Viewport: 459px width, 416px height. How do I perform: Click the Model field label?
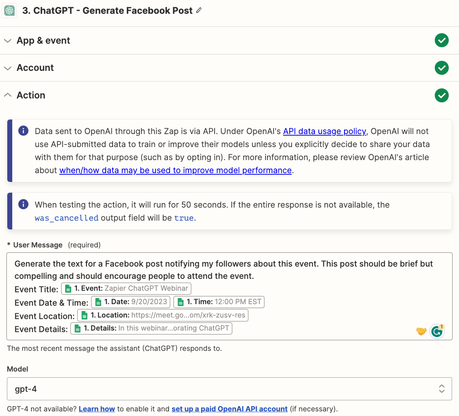(18, 369)
